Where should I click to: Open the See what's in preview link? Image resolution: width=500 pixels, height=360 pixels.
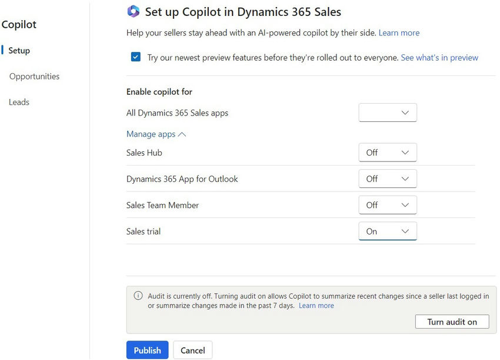(439, 57)
